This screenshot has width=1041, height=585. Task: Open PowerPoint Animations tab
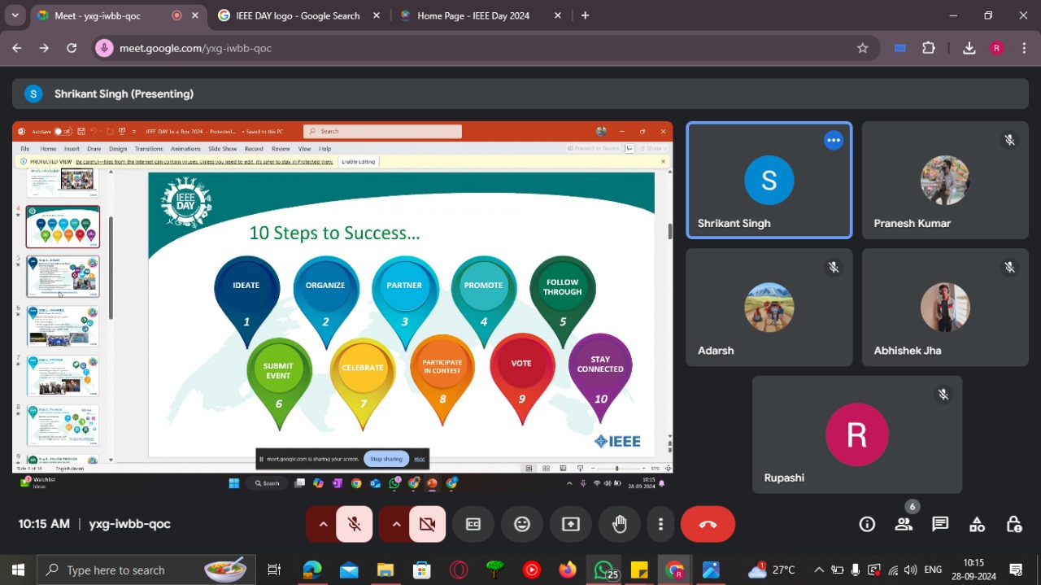(x=185, y=149)
